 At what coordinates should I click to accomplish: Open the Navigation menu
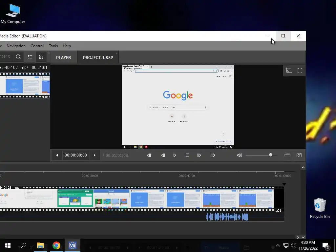coord(16,46)
